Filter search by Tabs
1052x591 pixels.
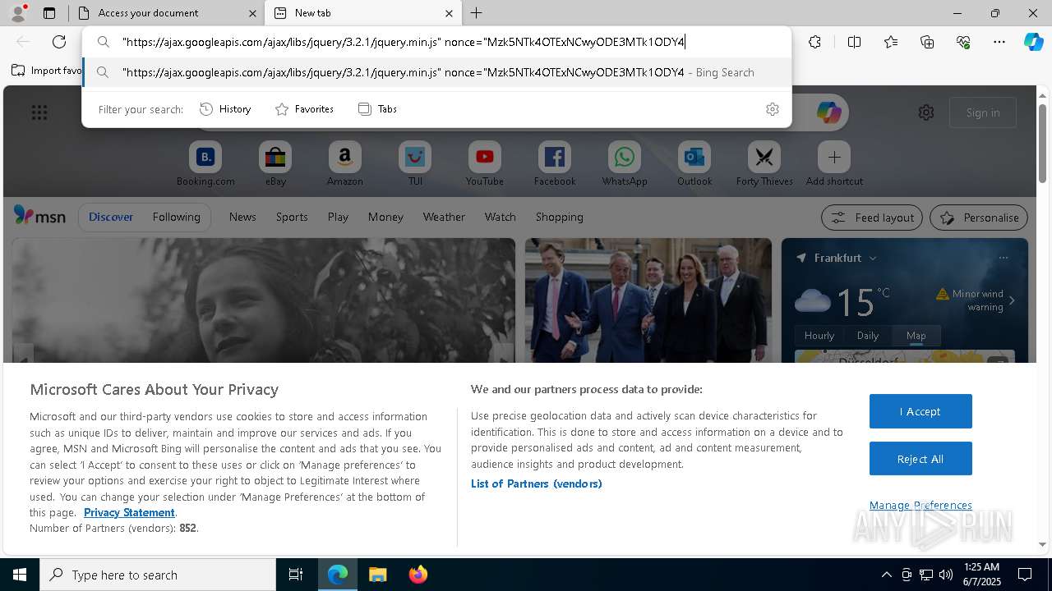coord(377,109)
